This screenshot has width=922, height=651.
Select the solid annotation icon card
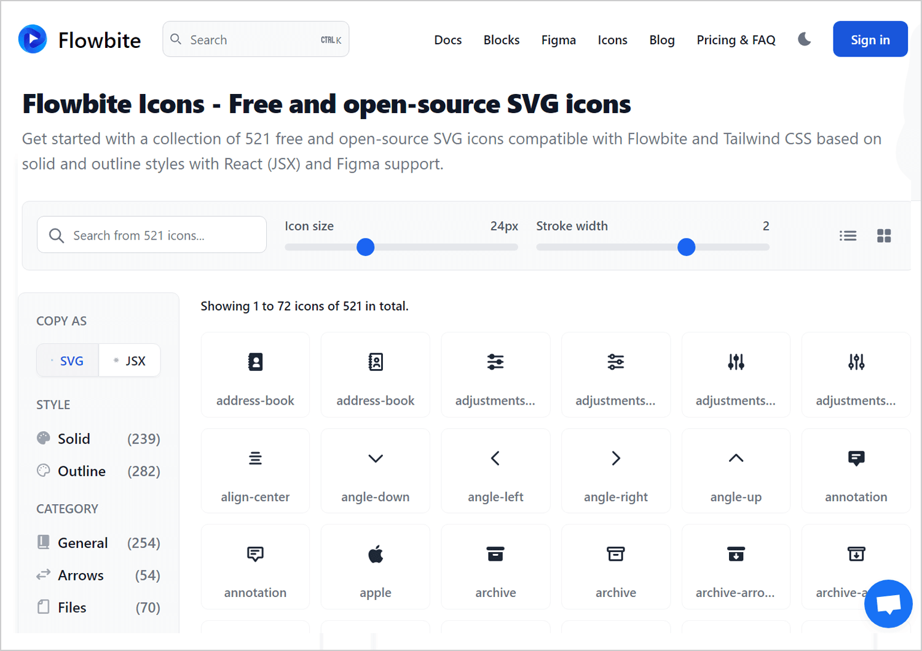click(856, 471)
